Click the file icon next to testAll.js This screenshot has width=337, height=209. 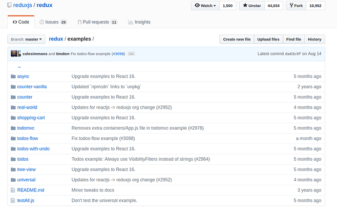pyautogui.click(x=13, y=200)
